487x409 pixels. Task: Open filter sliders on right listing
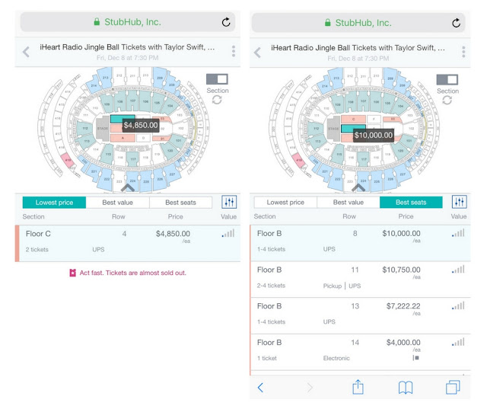point(460,202)
